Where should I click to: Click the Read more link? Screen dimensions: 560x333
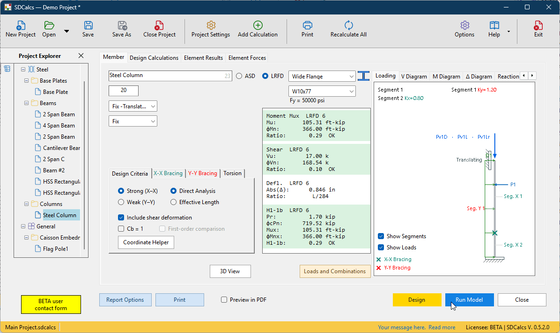442,327
